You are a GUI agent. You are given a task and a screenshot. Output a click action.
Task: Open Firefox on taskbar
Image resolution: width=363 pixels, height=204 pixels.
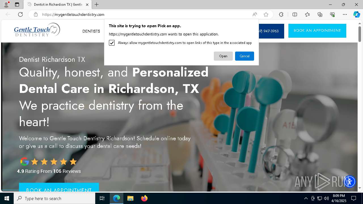144,198
